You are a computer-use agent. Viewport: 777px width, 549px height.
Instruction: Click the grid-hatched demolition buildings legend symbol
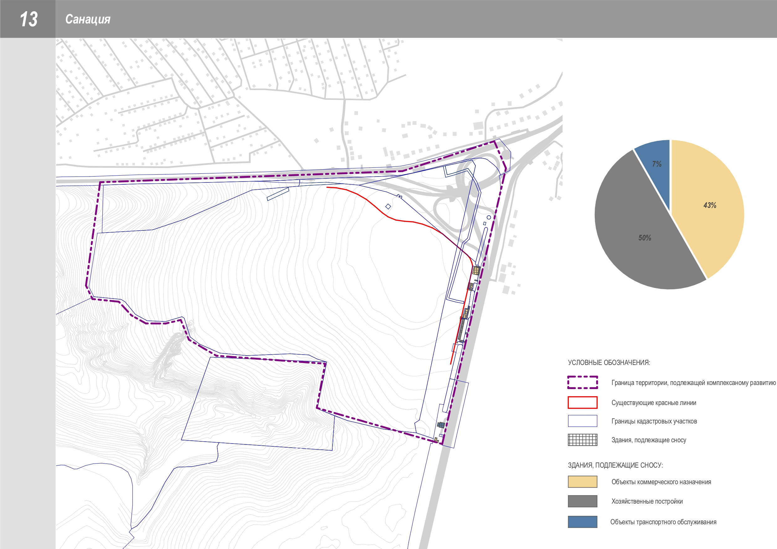coord(582,440)
